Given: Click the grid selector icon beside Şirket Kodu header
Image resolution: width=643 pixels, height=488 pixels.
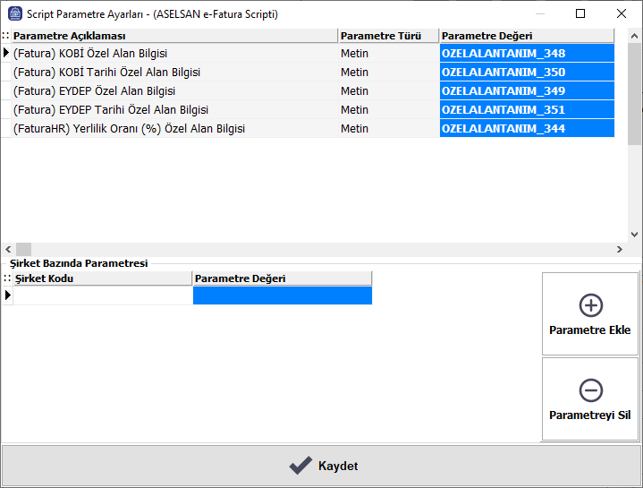Looking at the screenshot, I should pos(6,278).
